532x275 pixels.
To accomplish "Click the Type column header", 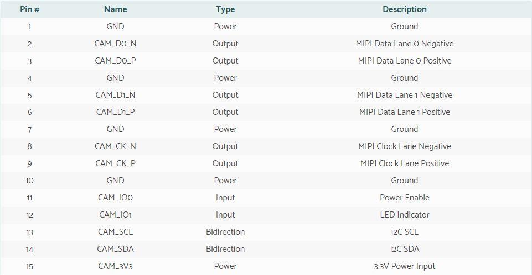I will 225,9.
